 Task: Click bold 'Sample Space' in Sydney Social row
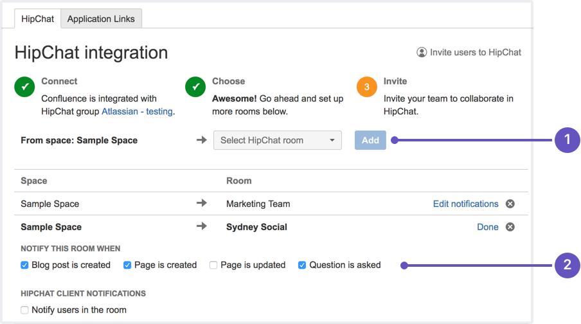pyautogui.click(x=51, y=227)
